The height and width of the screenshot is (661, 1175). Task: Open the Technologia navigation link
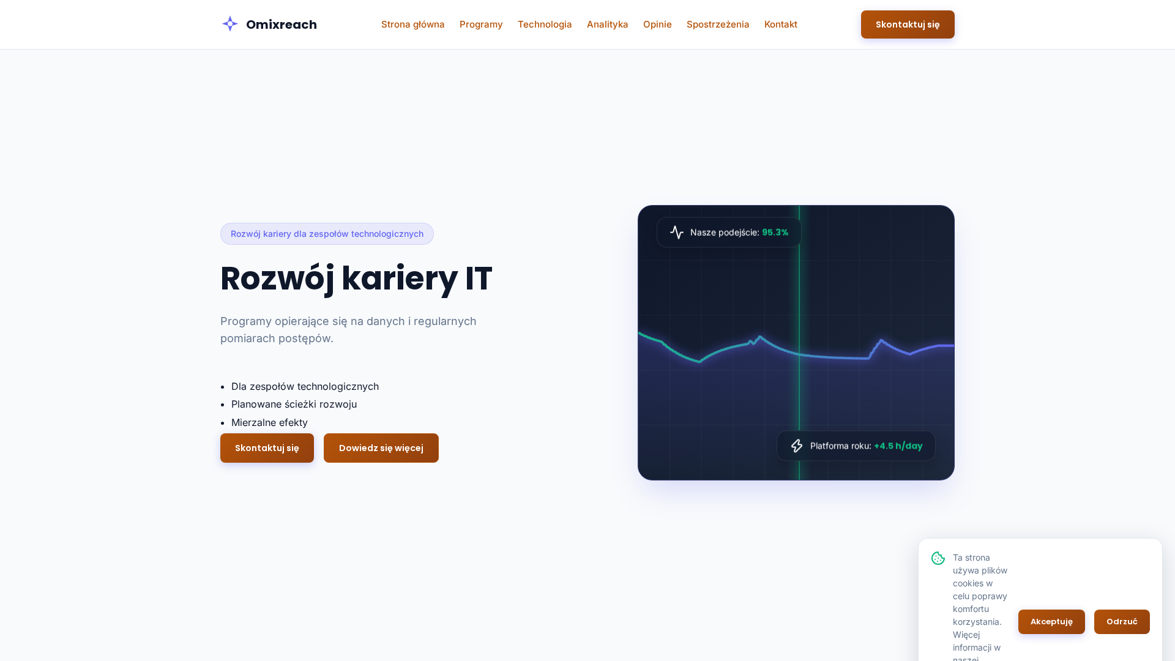(x=545, y=24)
